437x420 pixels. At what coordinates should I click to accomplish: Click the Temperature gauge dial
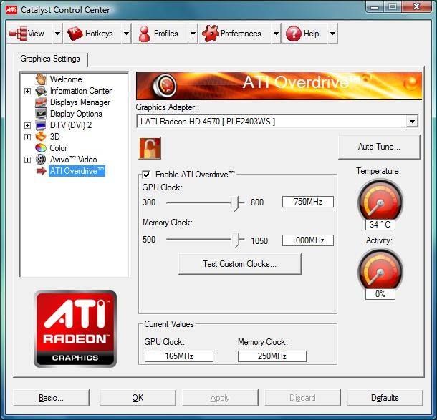coord(380,202)
